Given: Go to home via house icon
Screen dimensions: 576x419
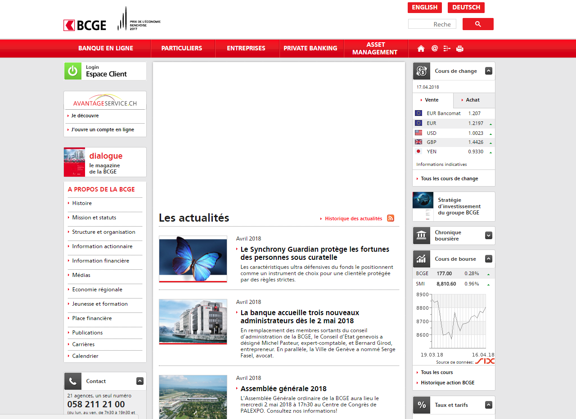Looking at the screenshot, I should point(421,49).
